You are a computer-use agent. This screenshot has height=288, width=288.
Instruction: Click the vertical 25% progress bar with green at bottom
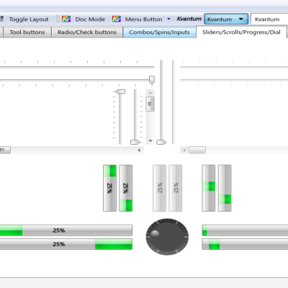click(x=126, y=188)
